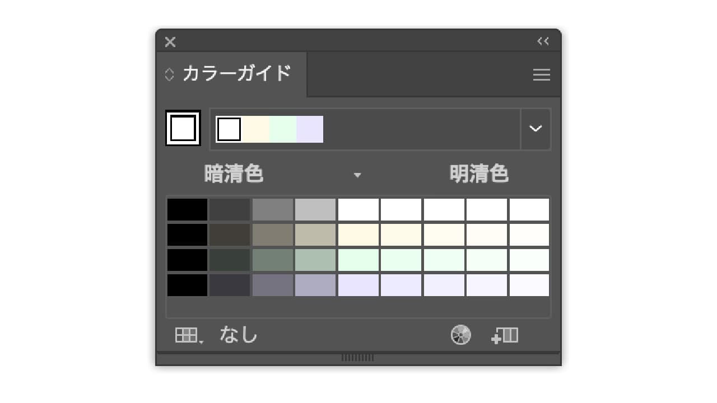
Task: Select the black swatch in the variations grid
Action: coord(187,209)
